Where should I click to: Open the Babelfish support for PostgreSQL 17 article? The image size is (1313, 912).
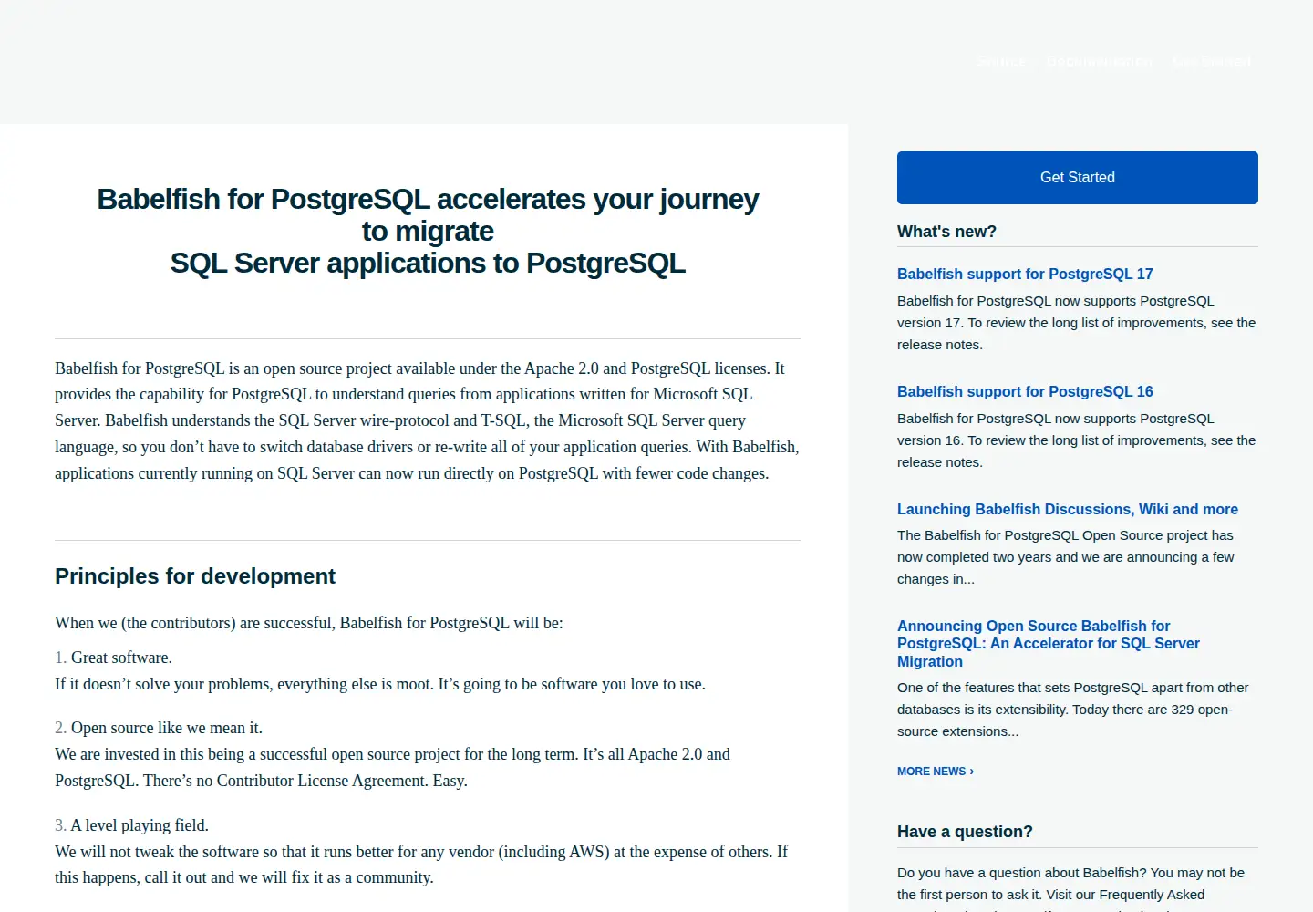point(1025,274)
